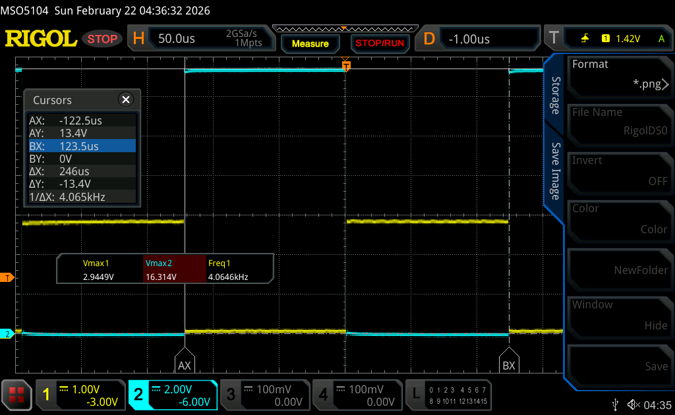Open the Storage tab
The height and width of the screenshot is (415, 675).
pyautogui.click(x=555, y=96)
